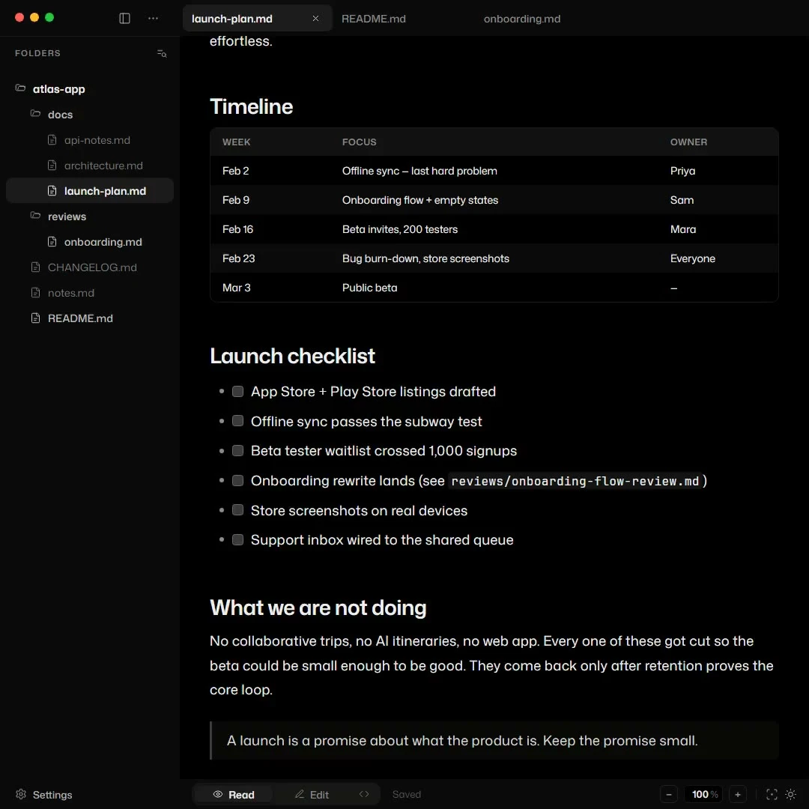Click the Saved status indicator
Screen dimensions: 809x809
coord(407,795)
